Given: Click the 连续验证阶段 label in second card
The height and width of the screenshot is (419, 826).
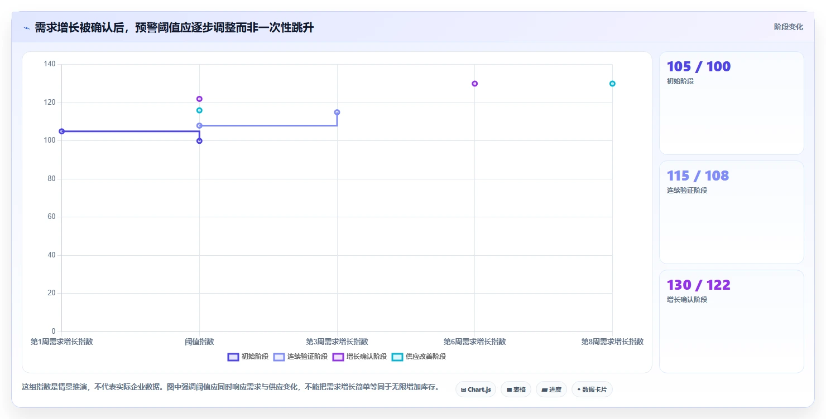Looking at the screenshot, I should tap(687, 191).
